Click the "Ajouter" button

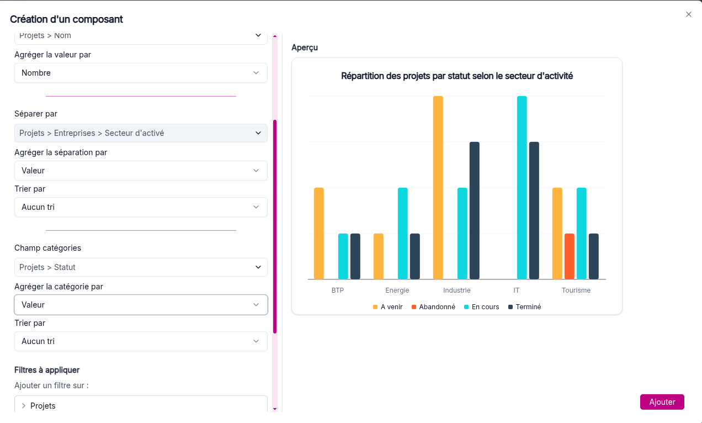(662, 401)
